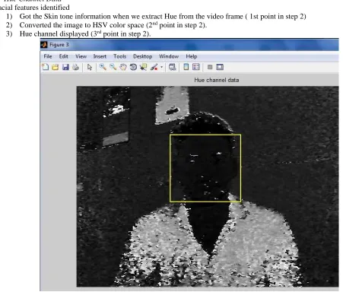Screen dimensions: 343x292
Task: Click inside the hue channel image
Action: (x=208, y=186)
